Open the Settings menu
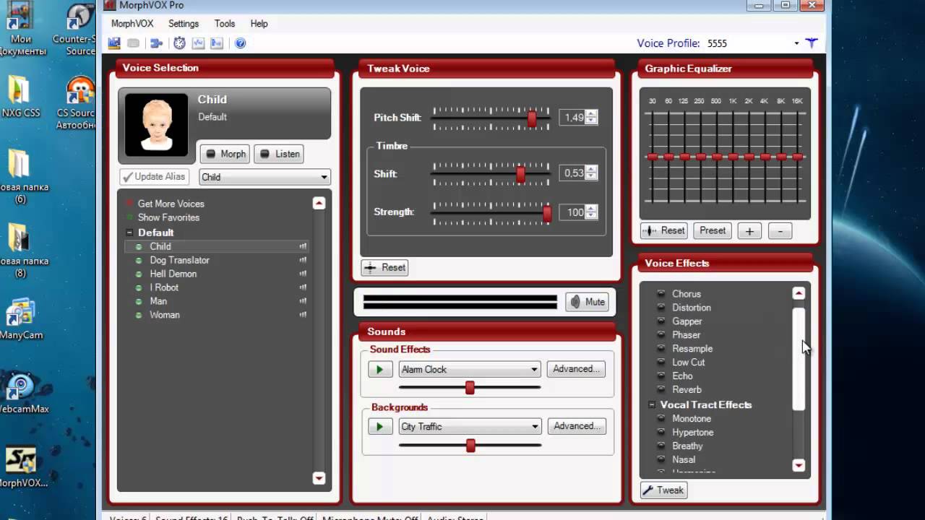The width and height of the screenshot is (925, 520). pyautogui.click(x=184, y=24)
